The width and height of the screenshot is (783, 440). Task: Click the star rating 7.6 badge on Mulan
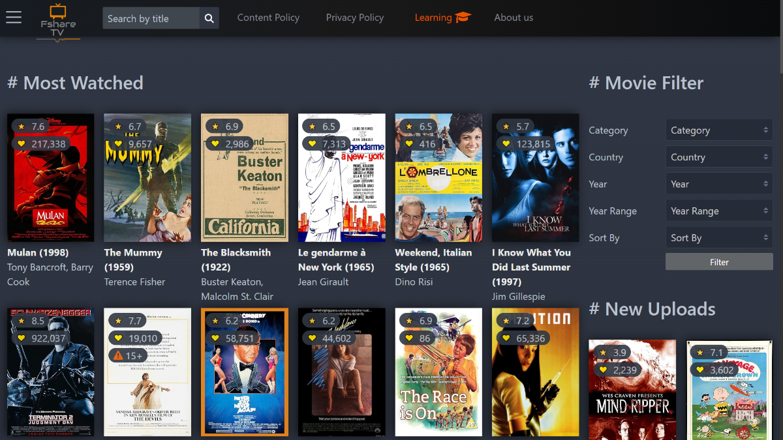[x=31, y=126]
